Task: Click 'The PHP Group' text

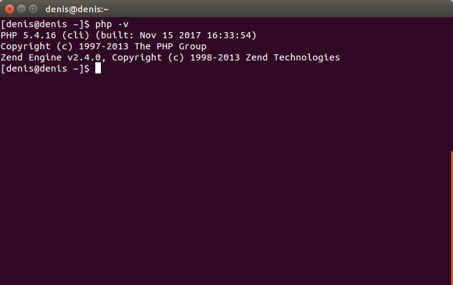Action: point(170,46)
